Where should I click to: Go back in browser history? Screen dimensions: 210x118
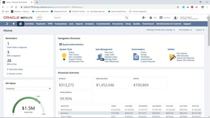[x=3, y=7]
